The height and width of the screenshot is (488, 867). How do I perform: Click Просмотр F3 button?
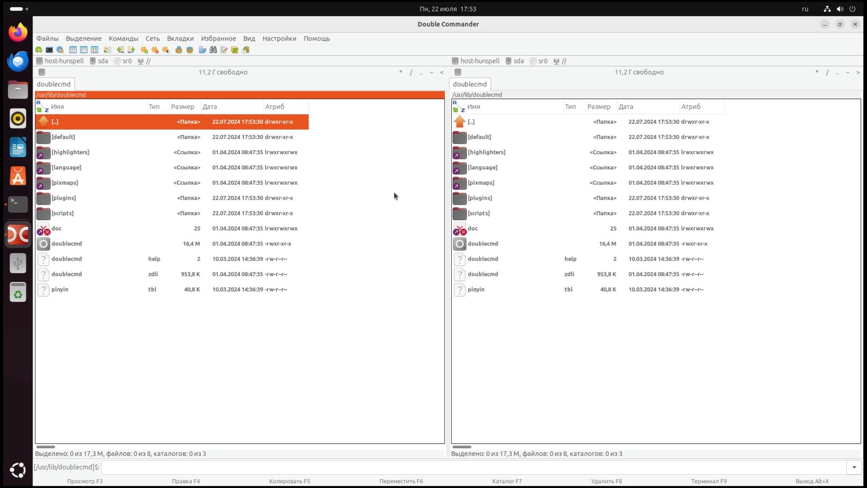pyautogui.click(x=85, y=481)
